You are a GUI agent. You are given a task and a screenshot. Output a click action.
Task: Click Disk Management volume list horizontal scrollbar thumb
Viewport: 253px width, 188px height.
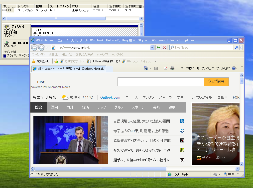(56, 18)
